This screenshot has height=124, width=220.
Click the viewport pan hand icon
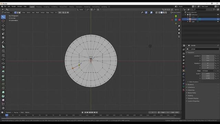(x=179, y=30)
